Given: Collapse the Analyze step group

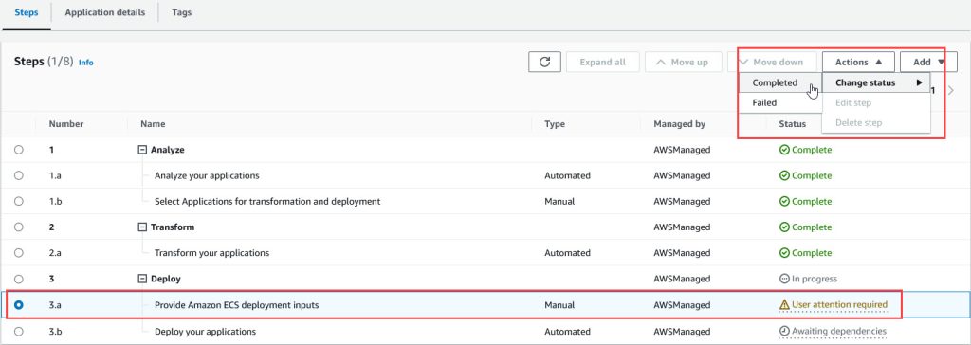Looking at the screenshot, I should coord(142,150).
